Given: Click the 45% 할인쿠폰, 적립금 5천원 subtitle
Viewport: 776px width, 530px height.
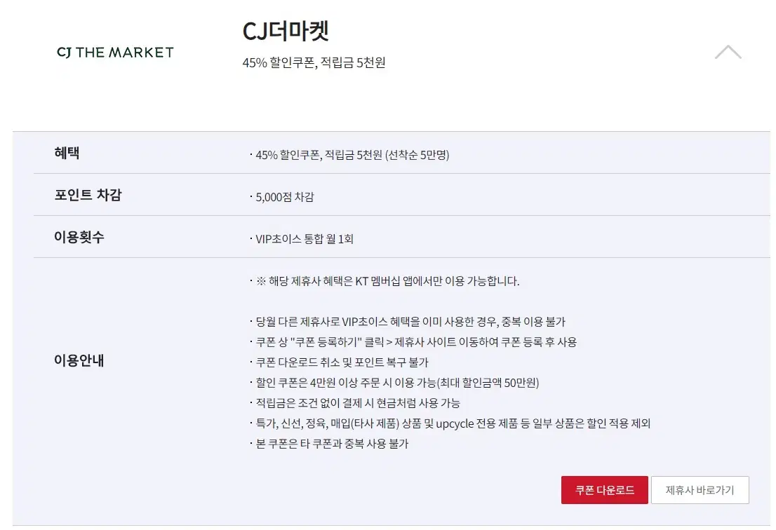Looking at the screenshot, I should [x=314, y=62].
